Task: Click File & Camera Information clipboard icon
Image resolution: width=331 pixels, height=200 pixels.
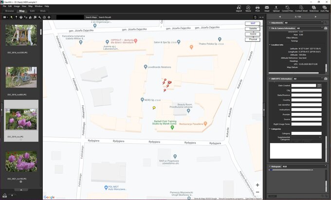Action: click(326, 28)
